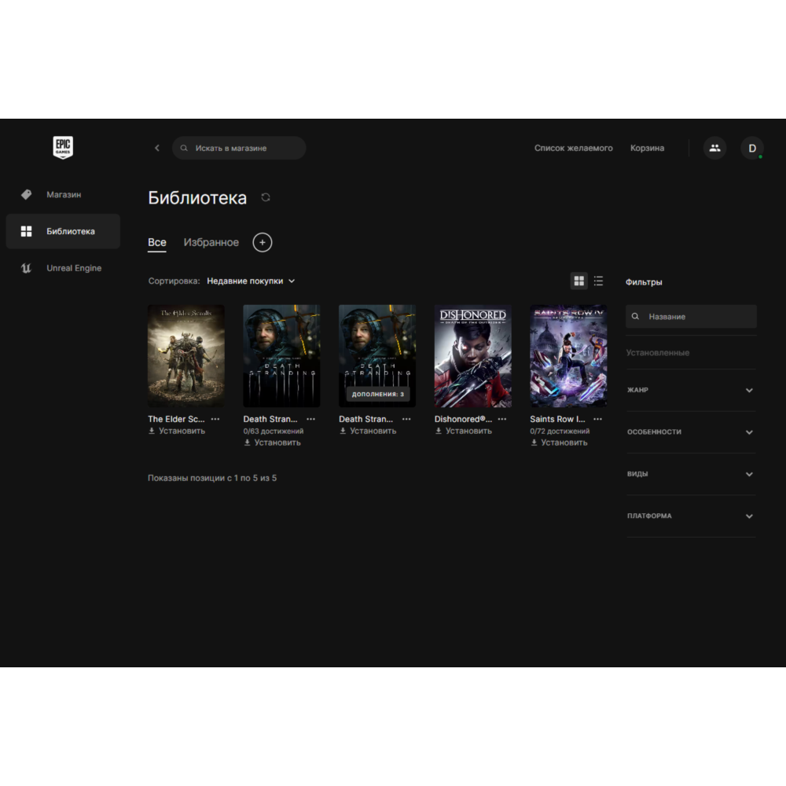The width and height of the screenshot is (786, 786).
Task: Open options menu for Dishonored
Action: (x=502, y=419)
